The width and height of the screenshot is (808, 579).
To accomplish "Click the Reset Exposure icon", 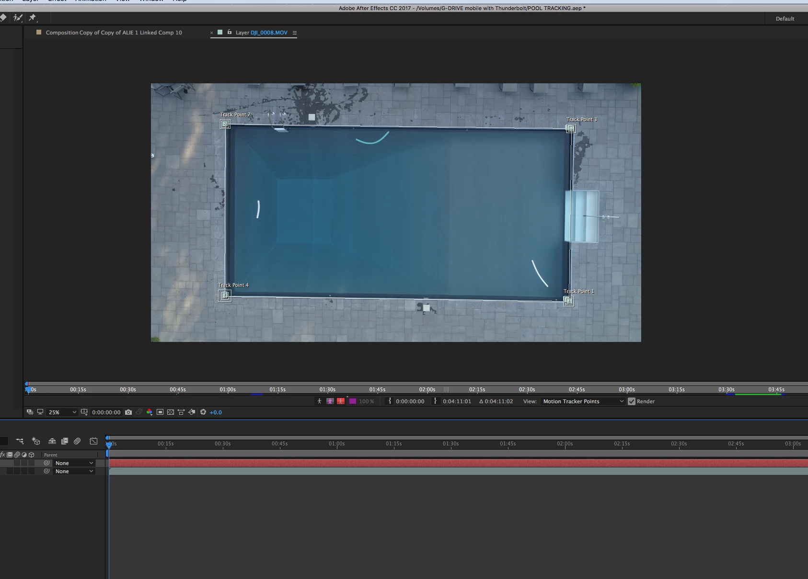I will pos(203,412).
